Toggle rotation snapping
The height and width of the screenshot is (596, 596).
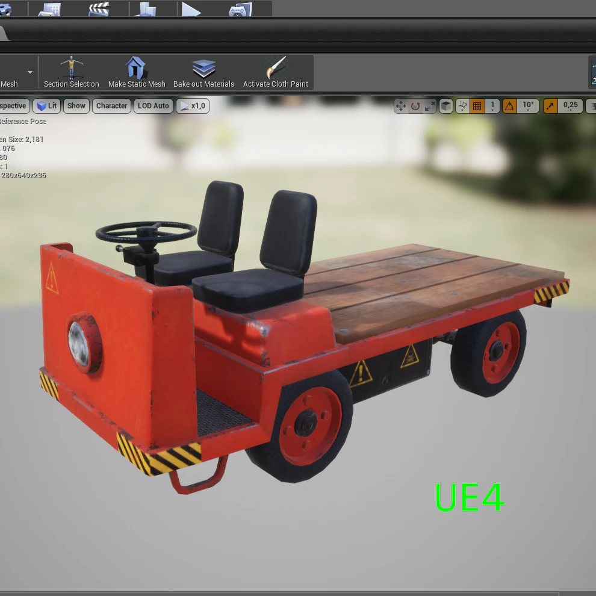[510, 106]
